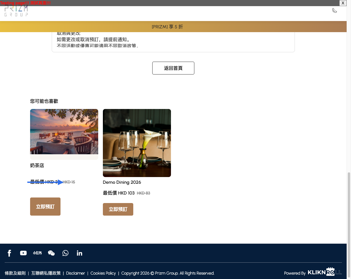The image size is (351, 279).
Task: Open the LinkedIn social link
Action: 79,253
